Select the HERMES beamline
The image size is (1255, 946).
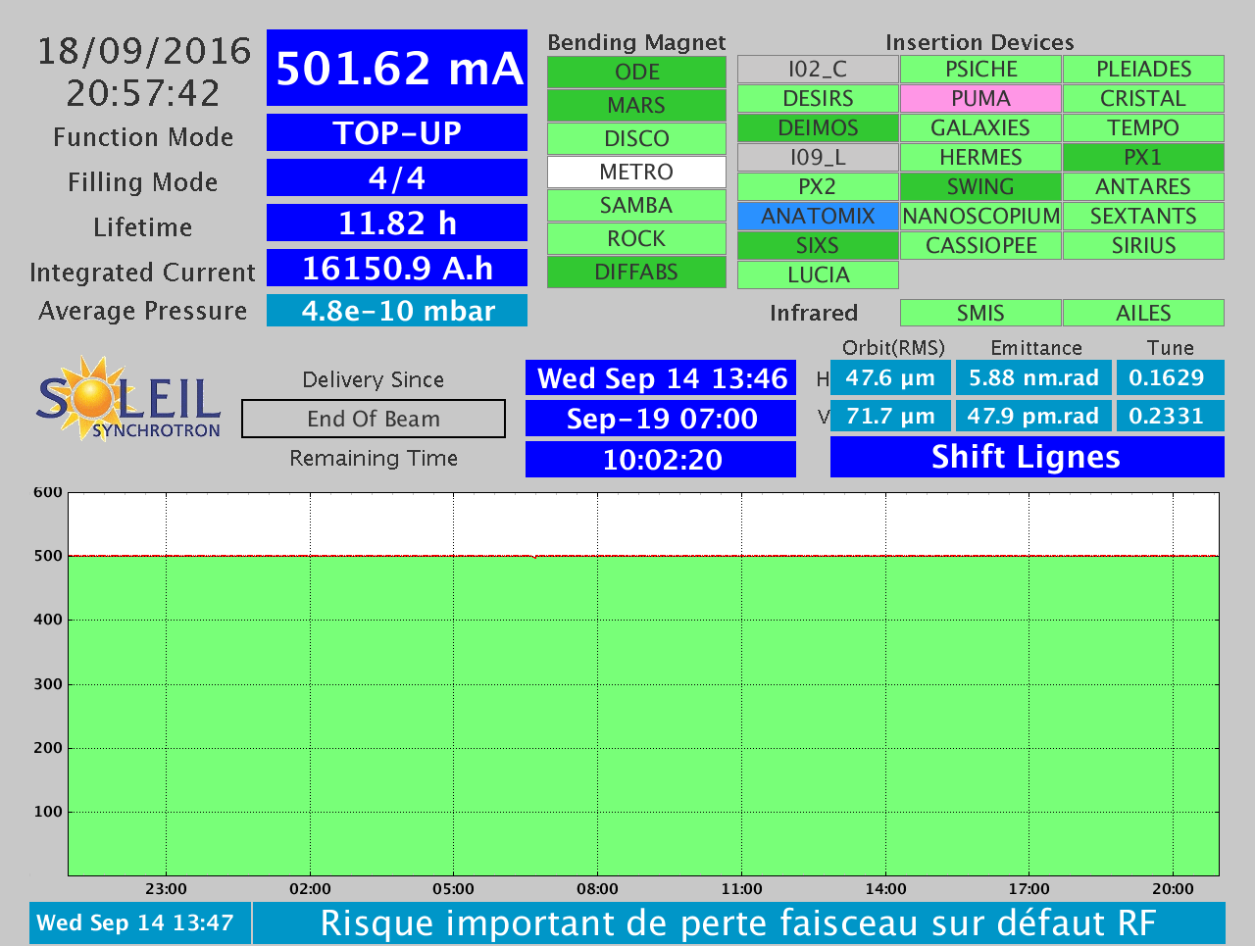pyautogui.click(x=980, y=158)
